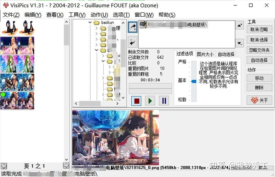This screenshot has height=177, width=275.
Task: Switch to the 过滤选项 tab
Action: [184, 54]
